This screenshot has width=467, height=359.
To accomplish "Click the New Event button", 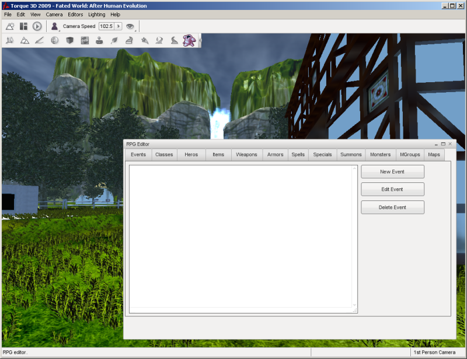I will (392, 171).
